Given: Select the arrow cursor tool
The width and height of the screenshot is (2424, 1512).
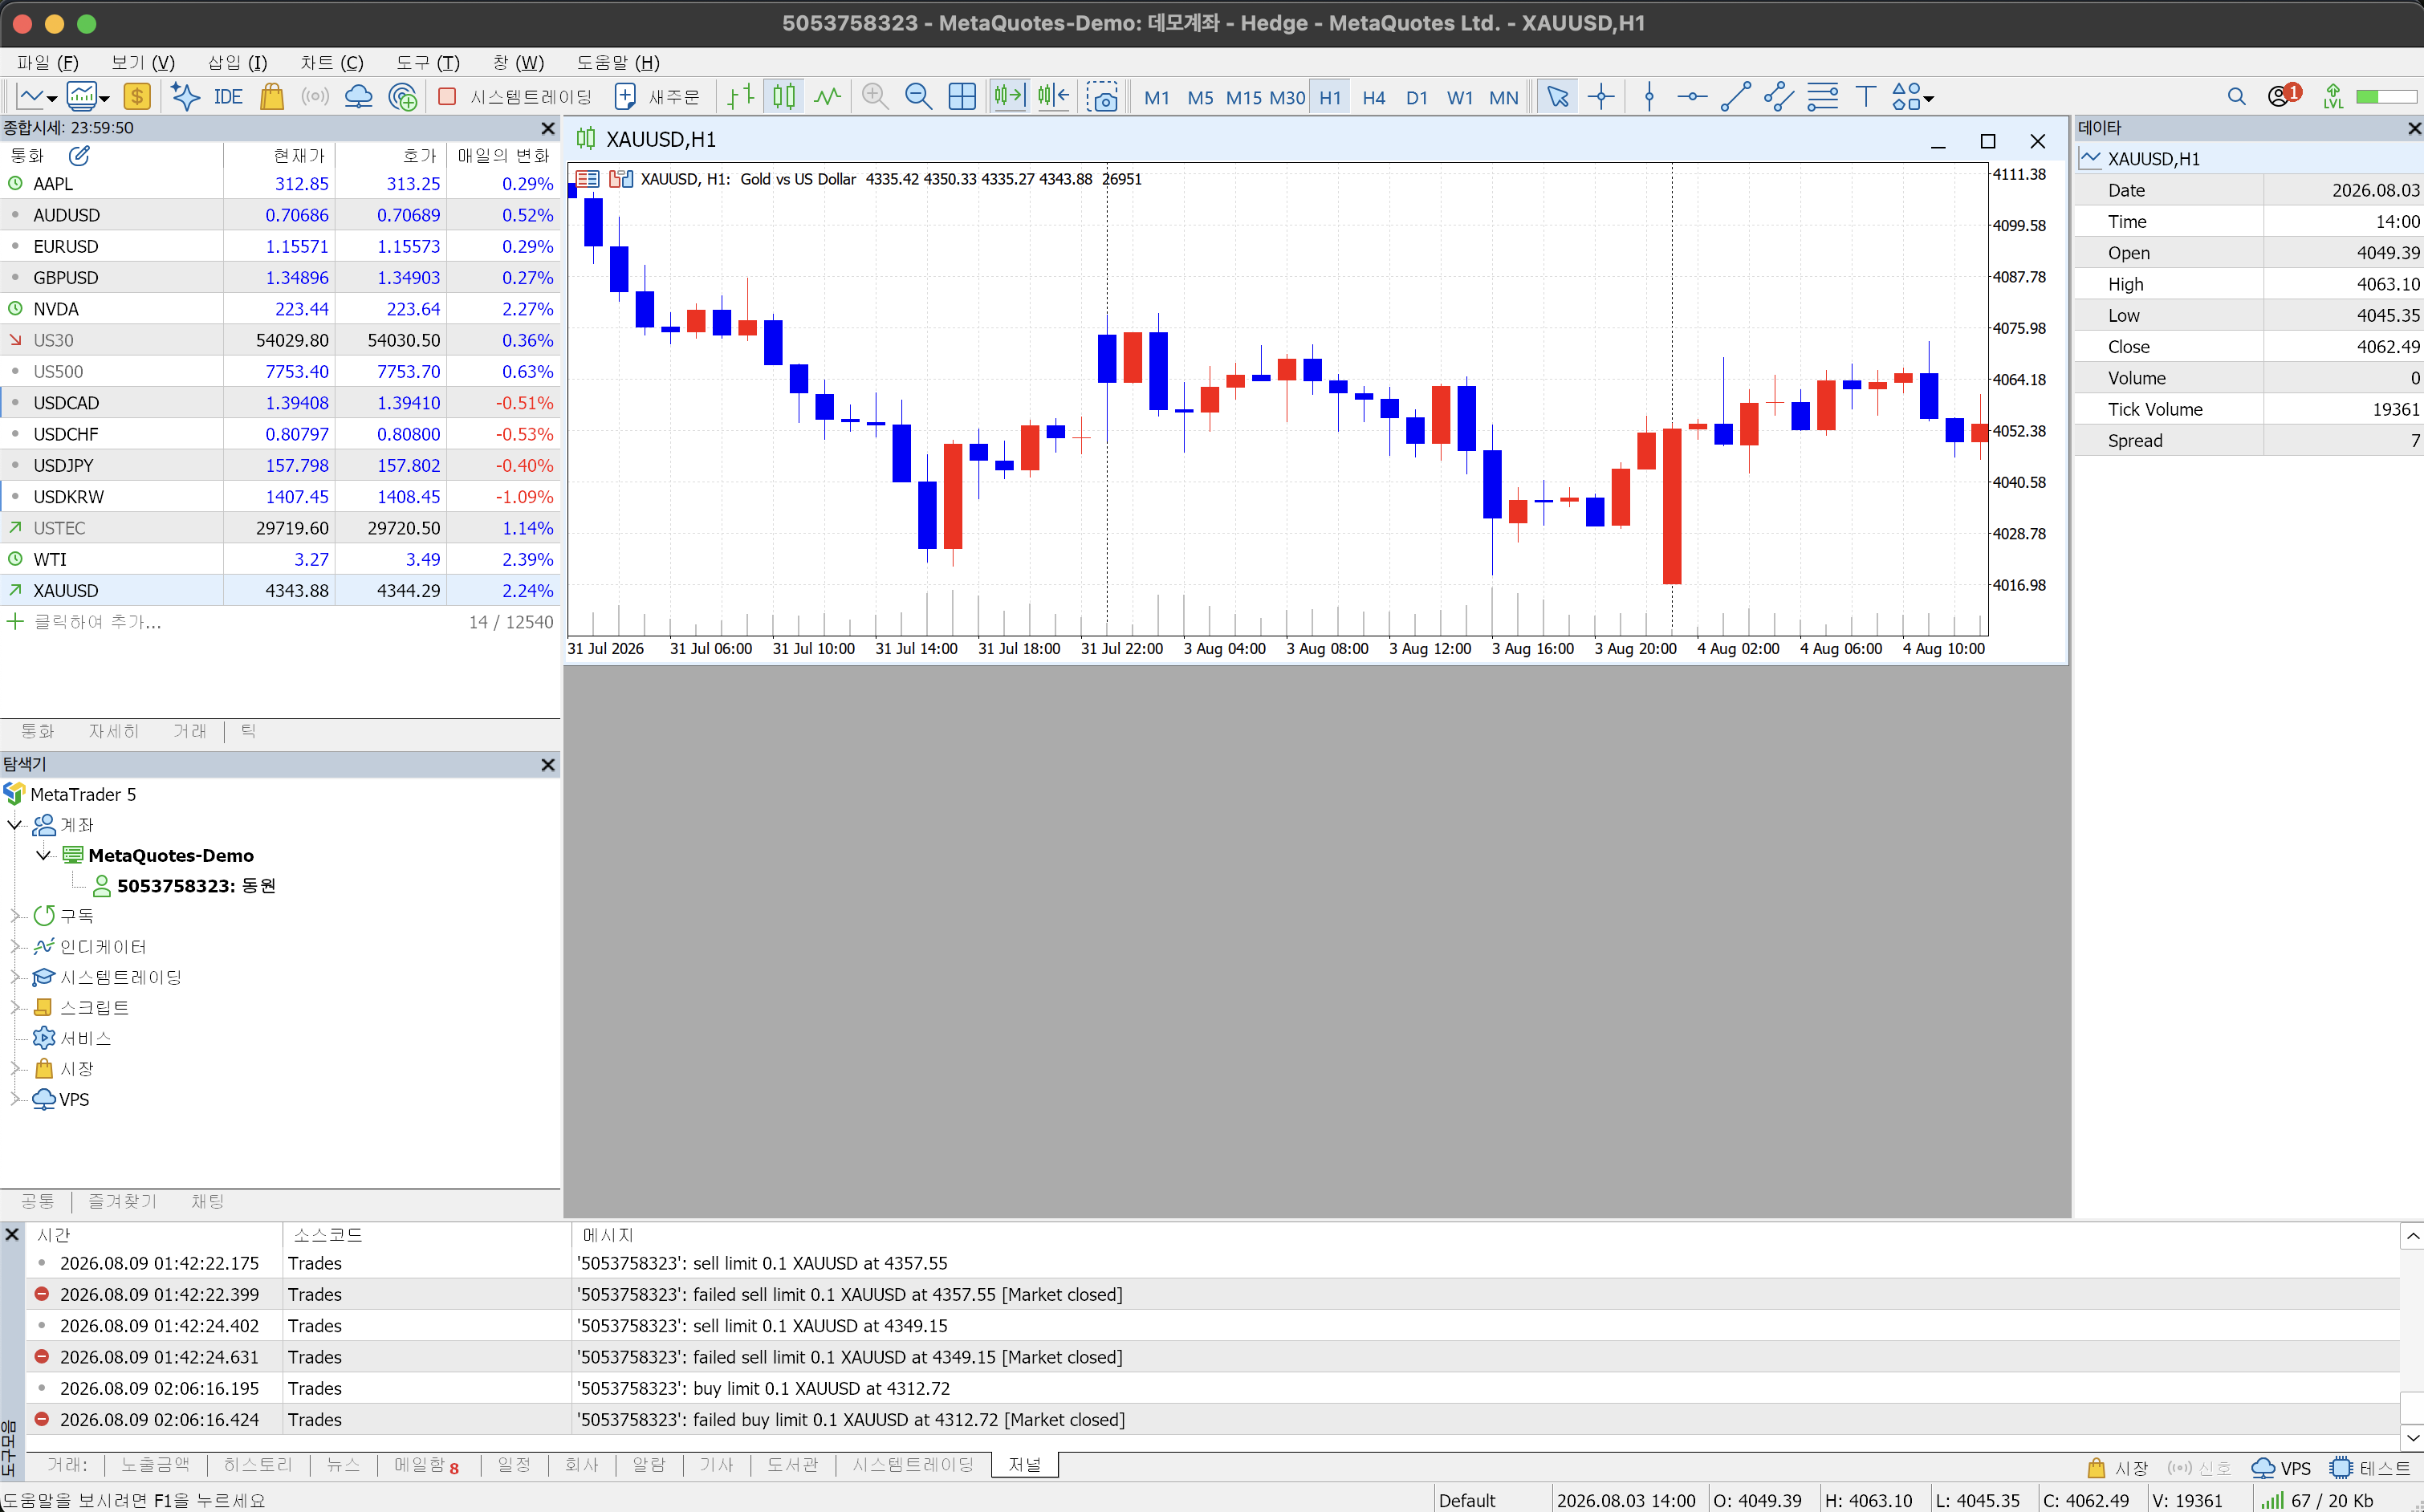Looking at the screenshot, I should pos(1557,97).
